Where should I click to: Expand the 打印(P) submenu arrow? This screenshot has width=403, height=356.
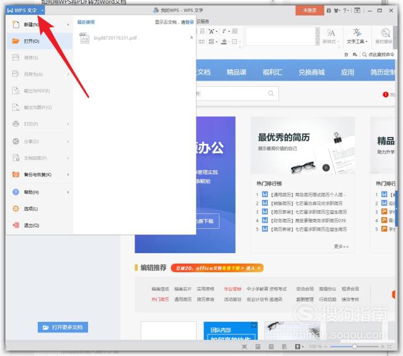point(68,124)
